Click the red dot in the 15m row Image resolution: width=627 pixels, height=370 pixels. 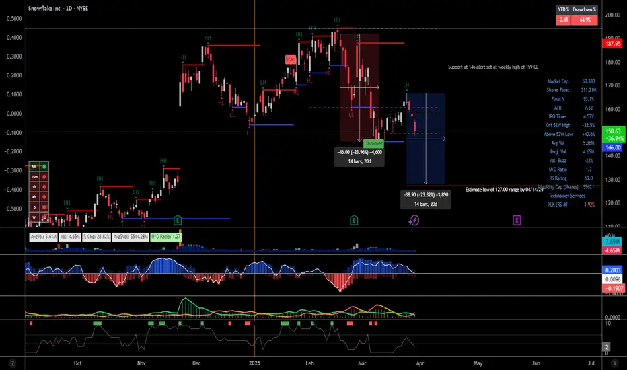pyautogui.click(x=44, y=176)
